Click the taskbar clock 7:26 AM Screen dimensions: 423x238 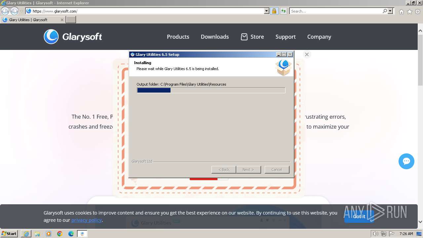pyautogui.click(x=406, y=234)
